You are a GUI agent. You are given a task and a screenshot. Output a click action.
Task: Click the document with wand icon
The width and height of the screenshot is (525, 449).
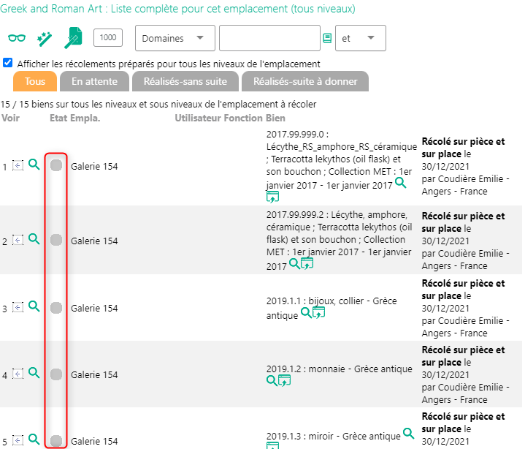point(73,37)
